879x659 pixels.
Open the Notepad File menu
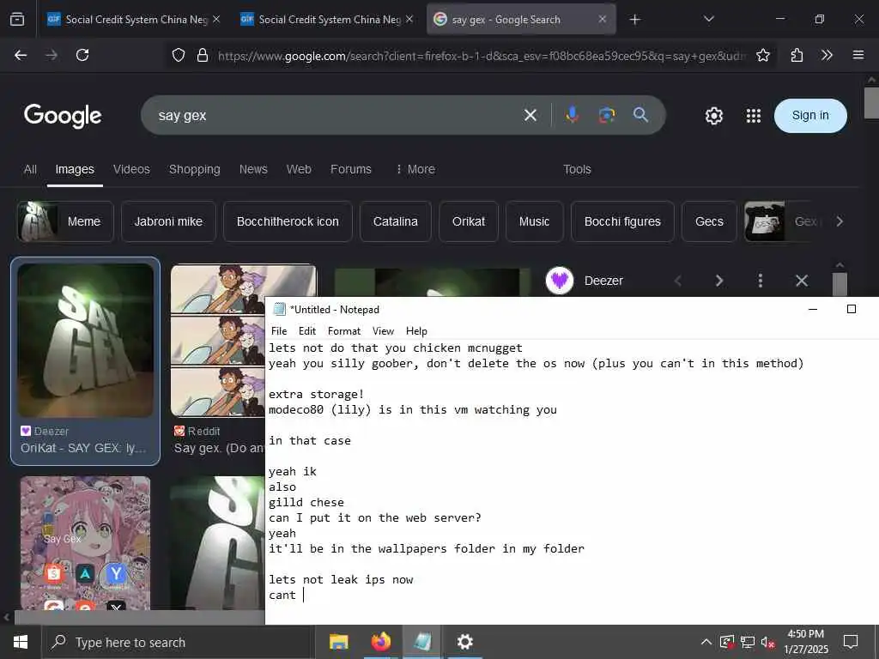(279, 331)
